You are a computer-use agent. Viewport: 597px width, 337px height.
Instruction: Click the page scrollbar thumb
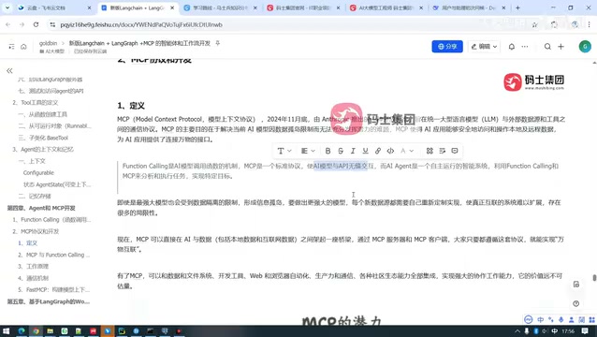tap(594, 278)
